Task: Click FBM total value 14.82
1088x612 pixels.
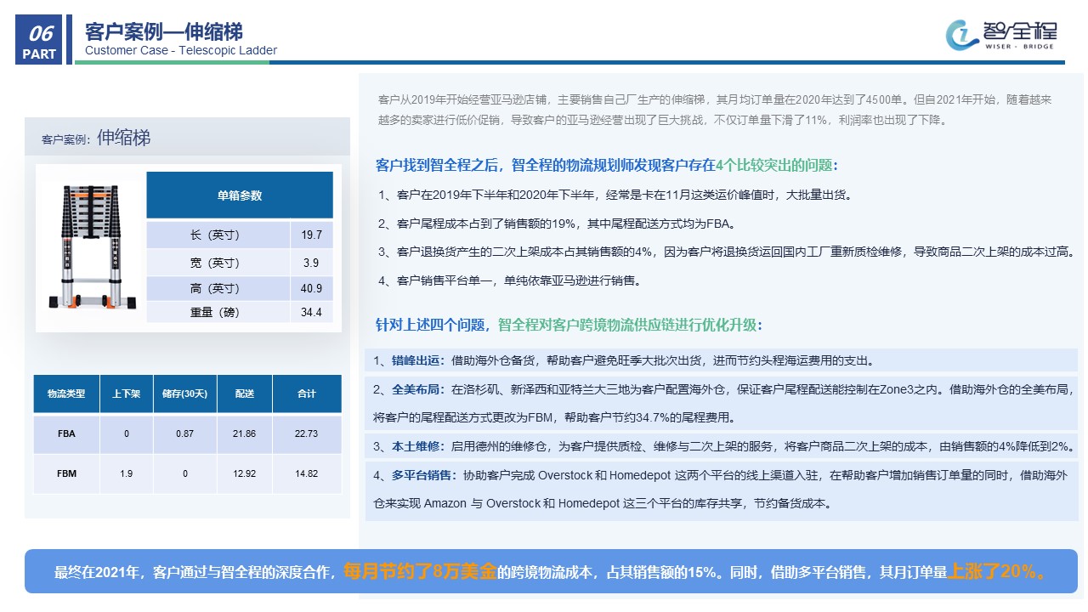Action: [307, 473]
